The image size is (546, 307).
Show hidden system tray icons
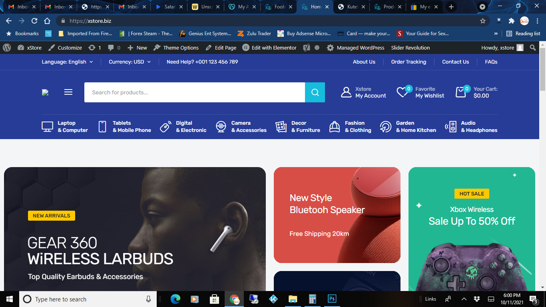(x=464, y=299)
